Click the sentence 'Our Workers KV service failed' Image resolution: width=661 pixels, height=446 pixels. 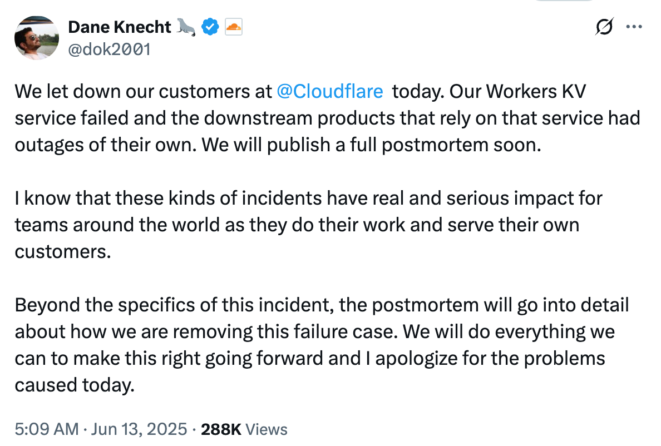click(517, 91)
